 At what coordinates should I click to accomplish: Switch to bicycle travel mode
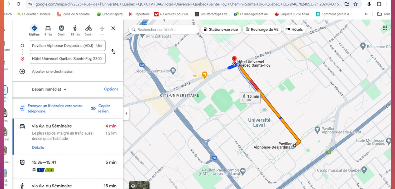coord(88,29)
